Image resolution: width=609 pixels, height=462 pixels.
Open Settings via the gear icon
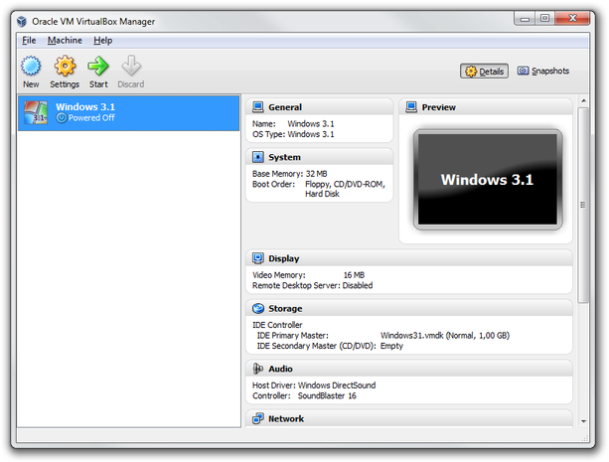point(65,66)
